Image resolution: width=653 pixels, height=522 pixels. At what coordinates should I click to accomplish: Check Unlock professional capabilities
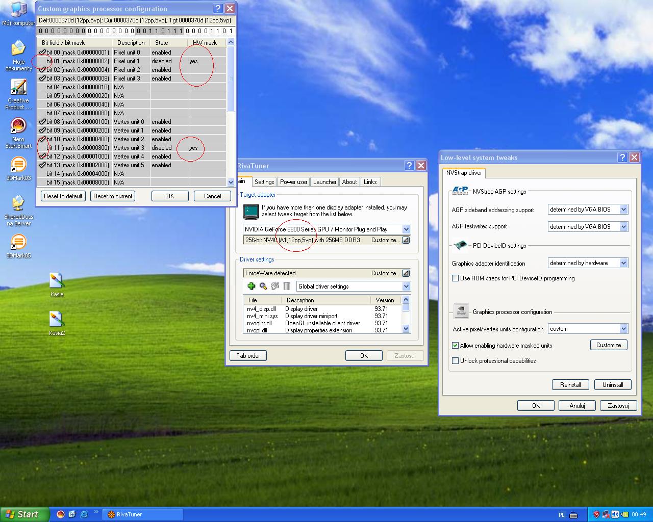[x=456, y=361]
